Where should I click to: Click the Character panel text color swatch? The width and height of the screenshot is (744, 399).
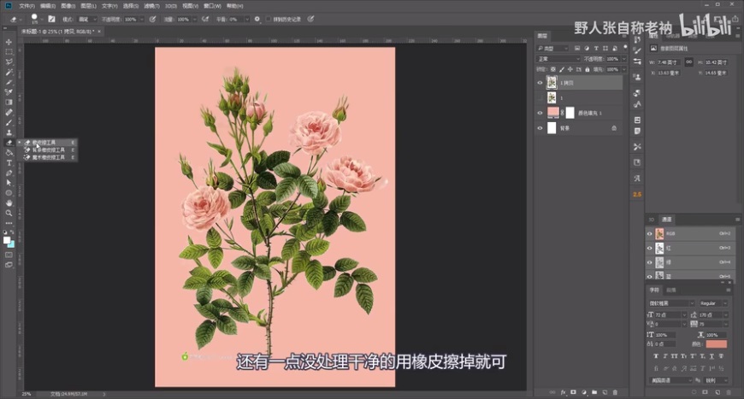click(716, 344)
